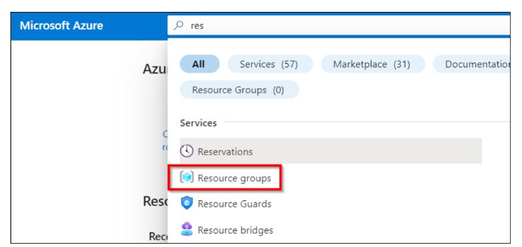The image size is (522, 247).
Task: Open Reservations service result
Action: [330, 151]
